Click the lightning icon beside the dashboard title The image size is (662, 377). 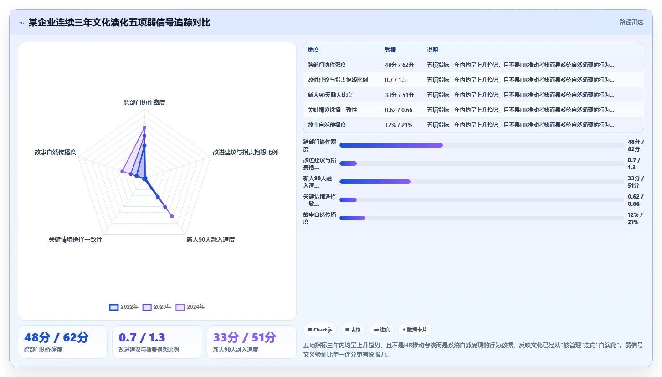click(21, 23)
